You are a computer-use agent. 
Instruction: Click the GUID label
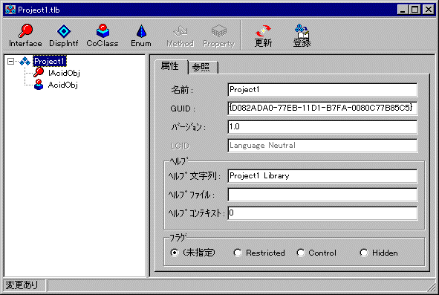183,108
